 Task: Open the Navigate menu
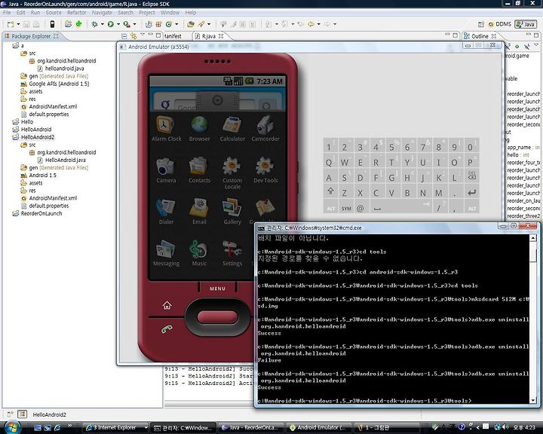[x=102, y=13]
